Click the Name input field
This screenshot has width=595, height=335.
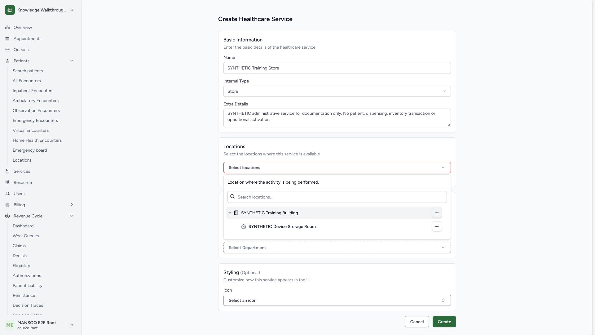337,68
